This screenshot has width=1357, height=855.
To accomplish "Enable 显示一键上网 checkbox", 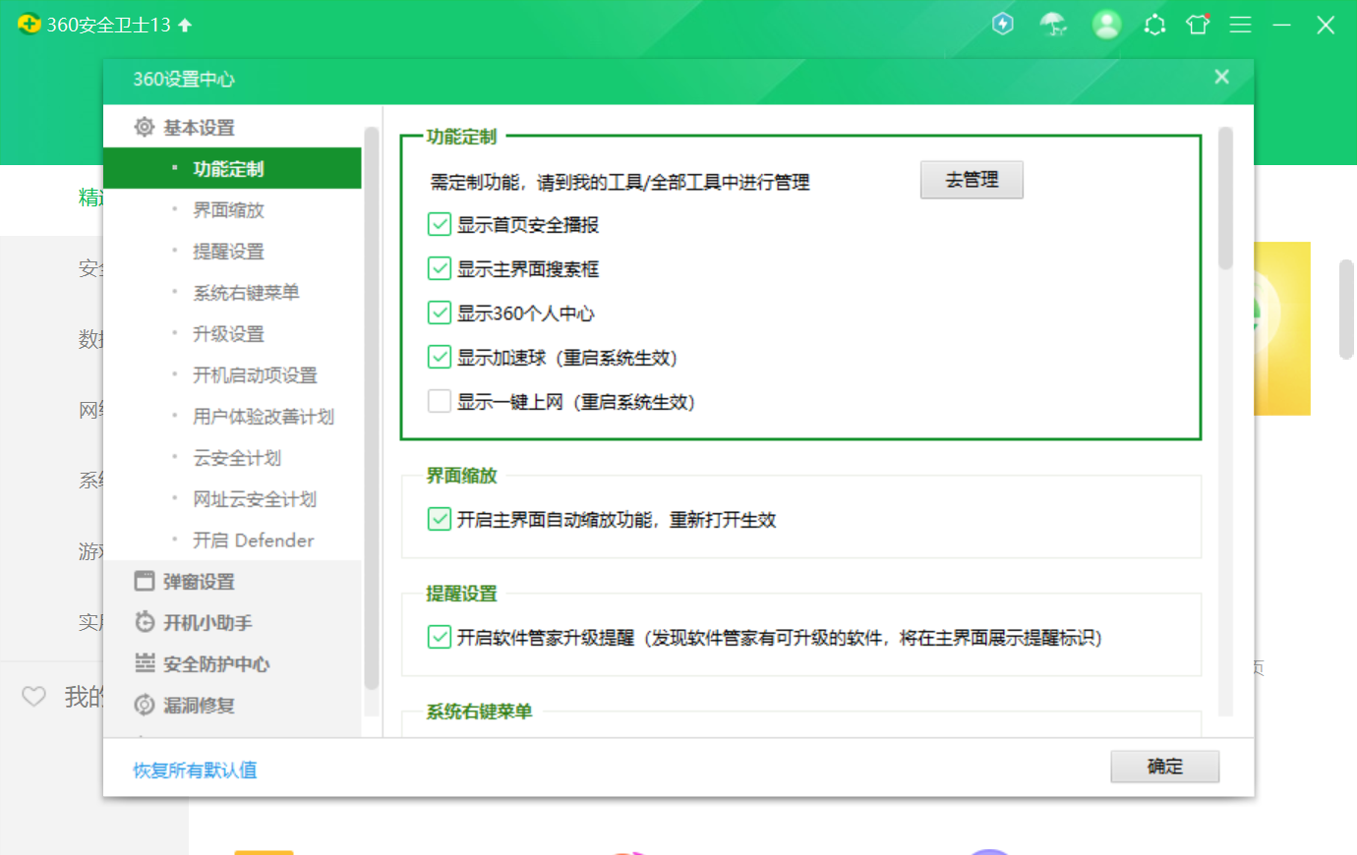I will point(440,401).
